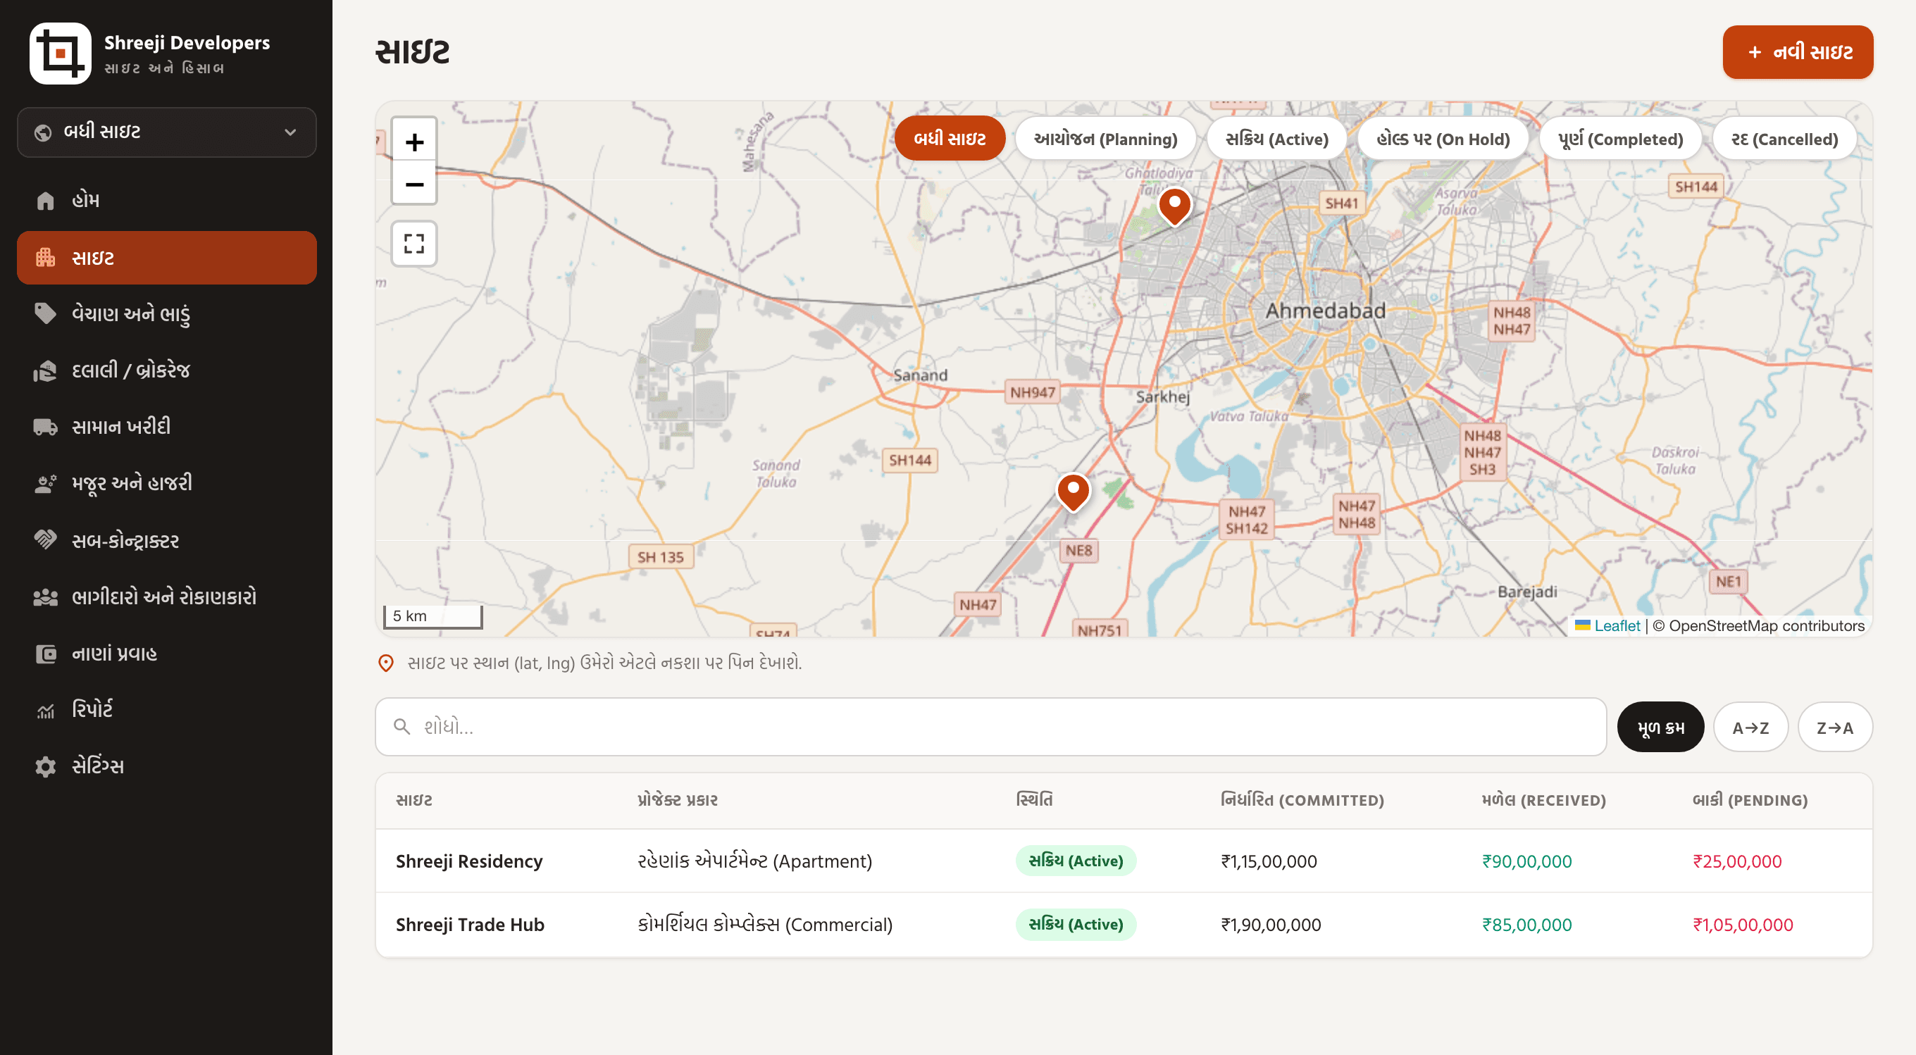1916x1055 pixels.
Task: Sort the site list A→Z
Action: pos(1750,727)
